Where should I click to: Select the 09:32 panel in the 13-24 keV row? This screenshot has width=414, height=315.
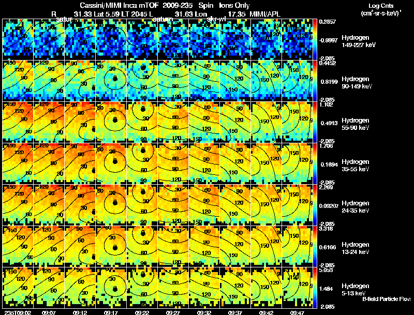click(204, 247)
